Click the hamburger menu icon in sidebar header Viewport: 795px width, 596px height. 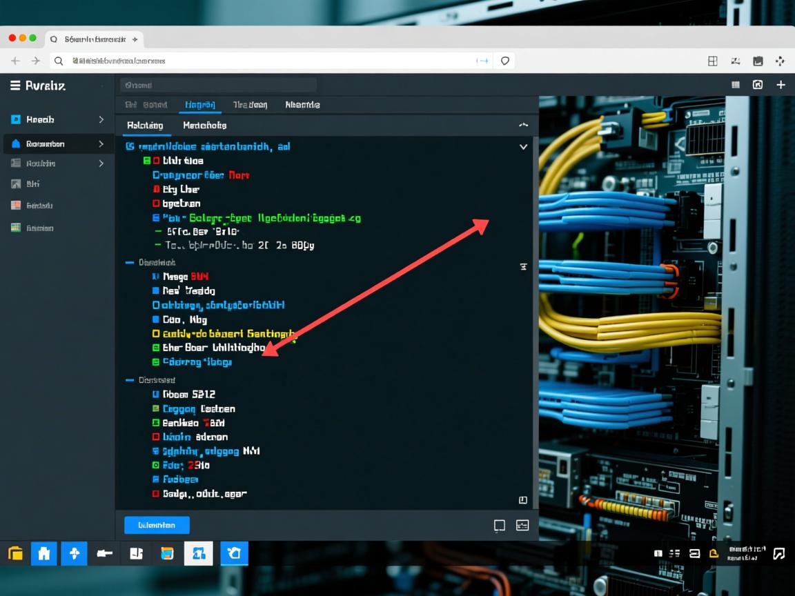click(x=15, y=86)
